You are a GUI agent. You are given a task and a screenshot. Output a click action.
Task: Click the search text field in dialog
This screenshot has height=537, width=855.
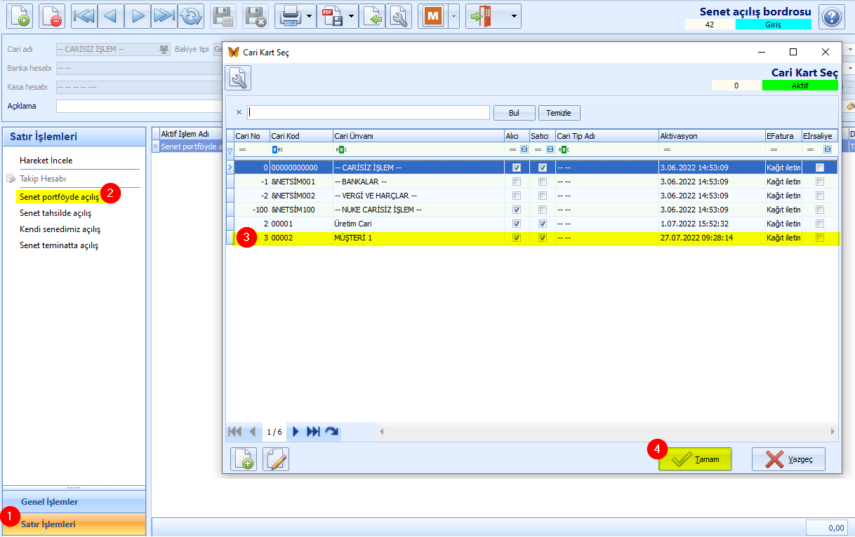[369, 112]
